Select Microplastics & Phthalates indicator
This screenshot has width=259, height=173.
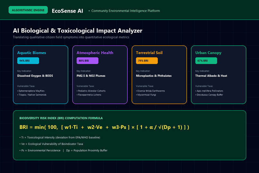(154, 76)
